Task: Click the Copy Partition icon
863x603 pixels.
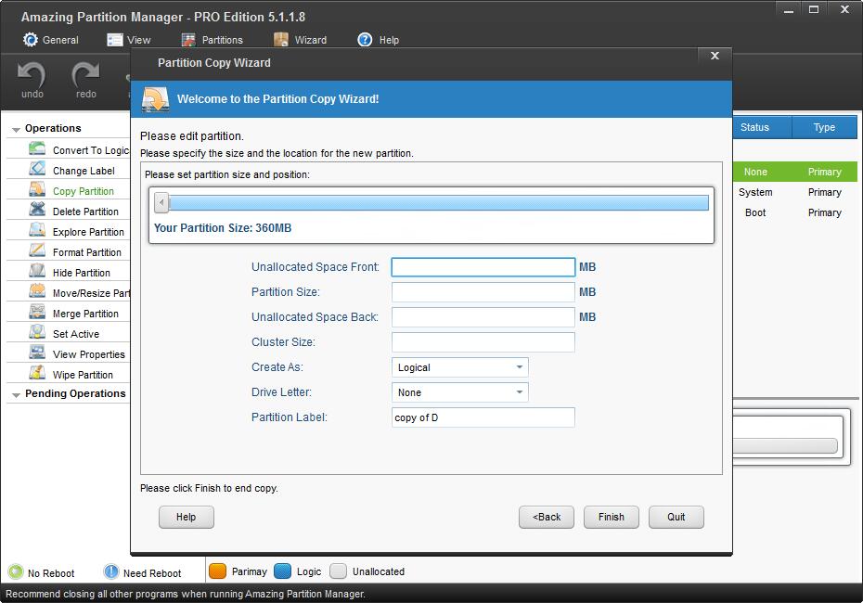Action: pos(37,189)
